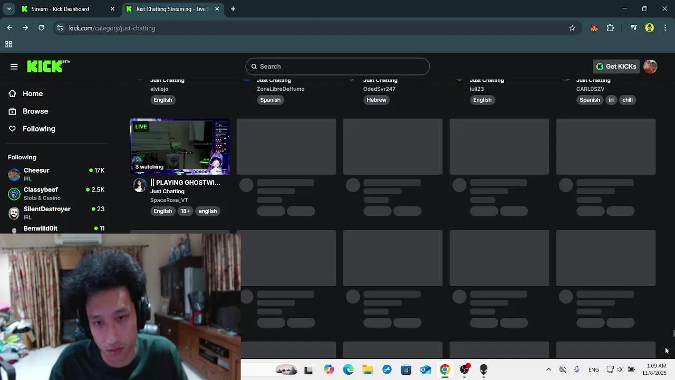Open Following in the sidebar
The height and width of the screenshot is (380, 675).
[38, 129]
